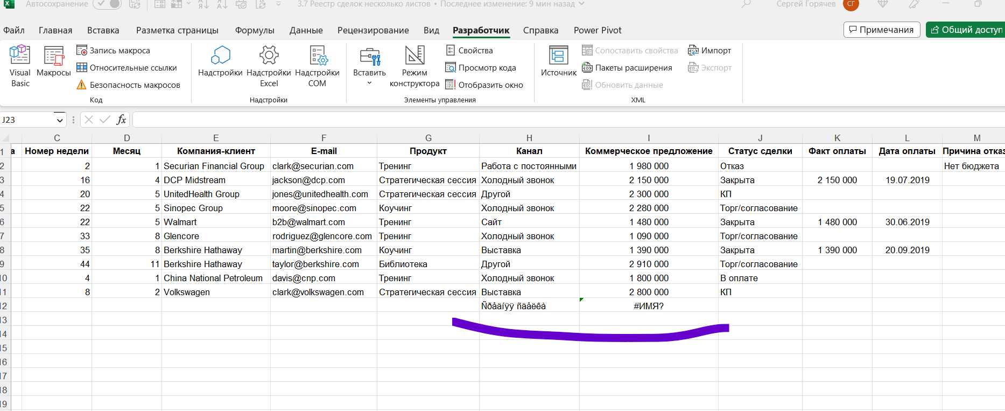
Task: Click the #ИМЯ? error cell
Action: tap(649, 306)
